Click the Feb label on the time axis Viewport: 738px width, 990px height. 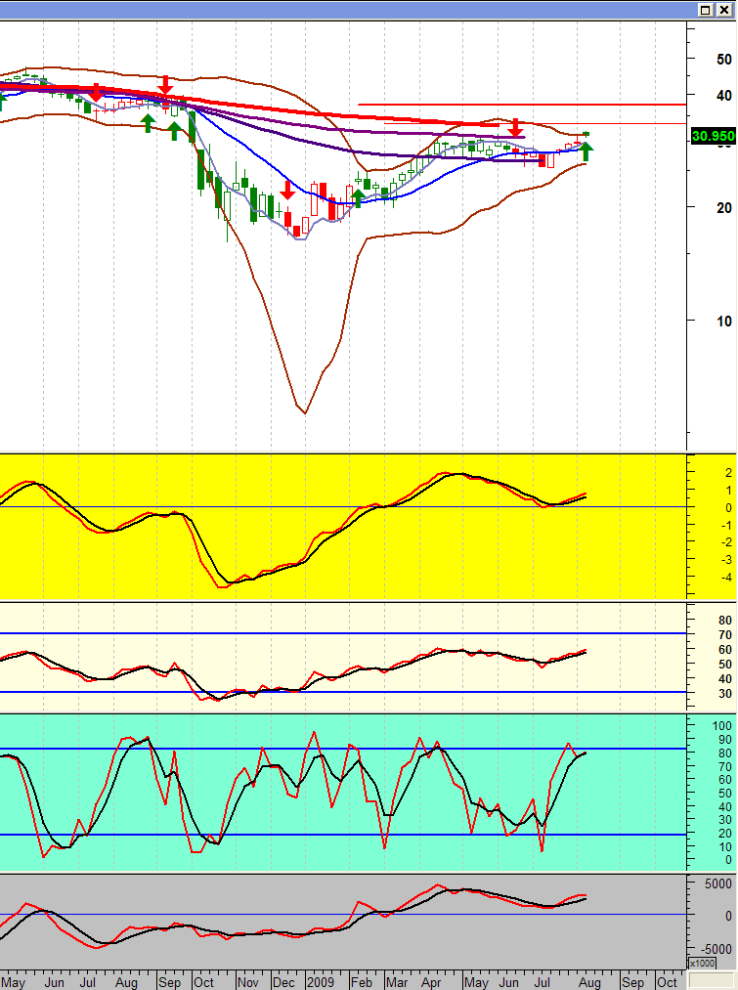coord(361,982)
